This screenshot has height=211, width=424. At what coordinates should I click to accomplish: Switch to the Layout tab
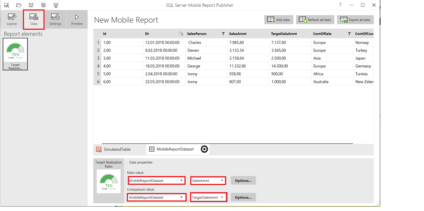(12, 20)
